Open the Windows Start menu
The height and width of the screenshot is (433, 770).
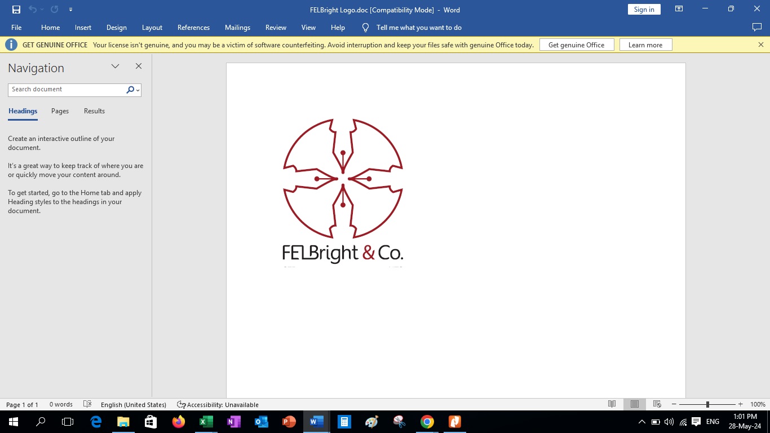[x=13, y=422]
